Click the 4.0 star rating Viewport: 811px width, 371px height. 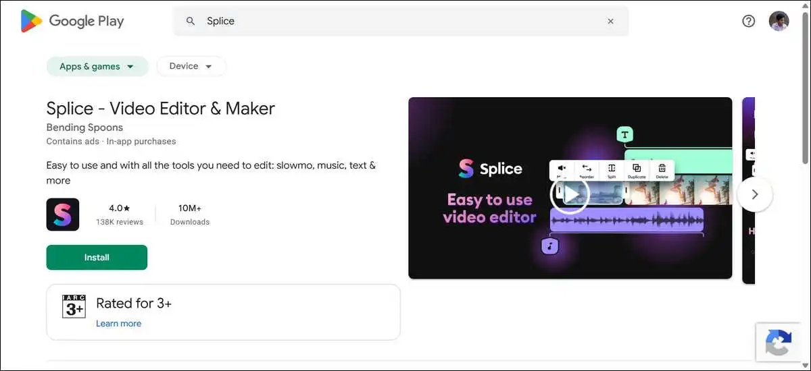point(120,208)
